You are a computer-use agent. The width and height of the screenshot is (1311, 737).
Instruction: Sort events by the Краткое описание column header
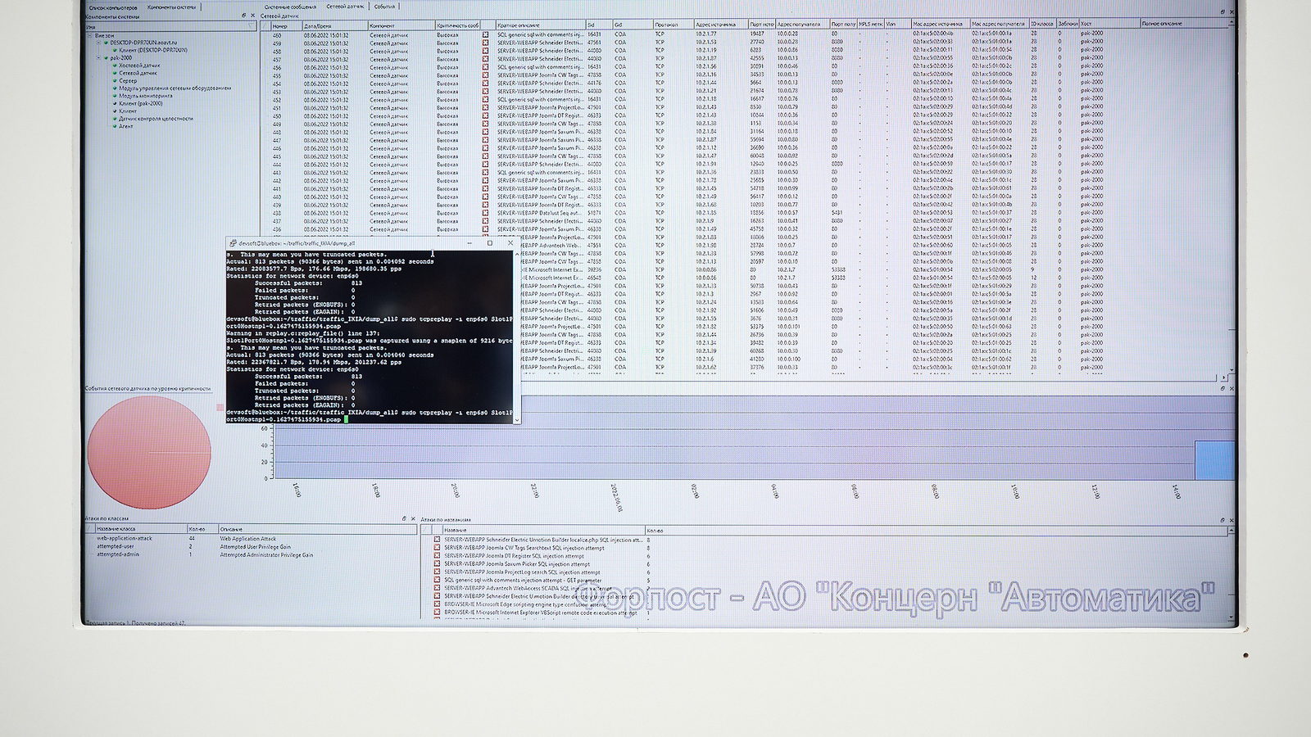(540, 25)
